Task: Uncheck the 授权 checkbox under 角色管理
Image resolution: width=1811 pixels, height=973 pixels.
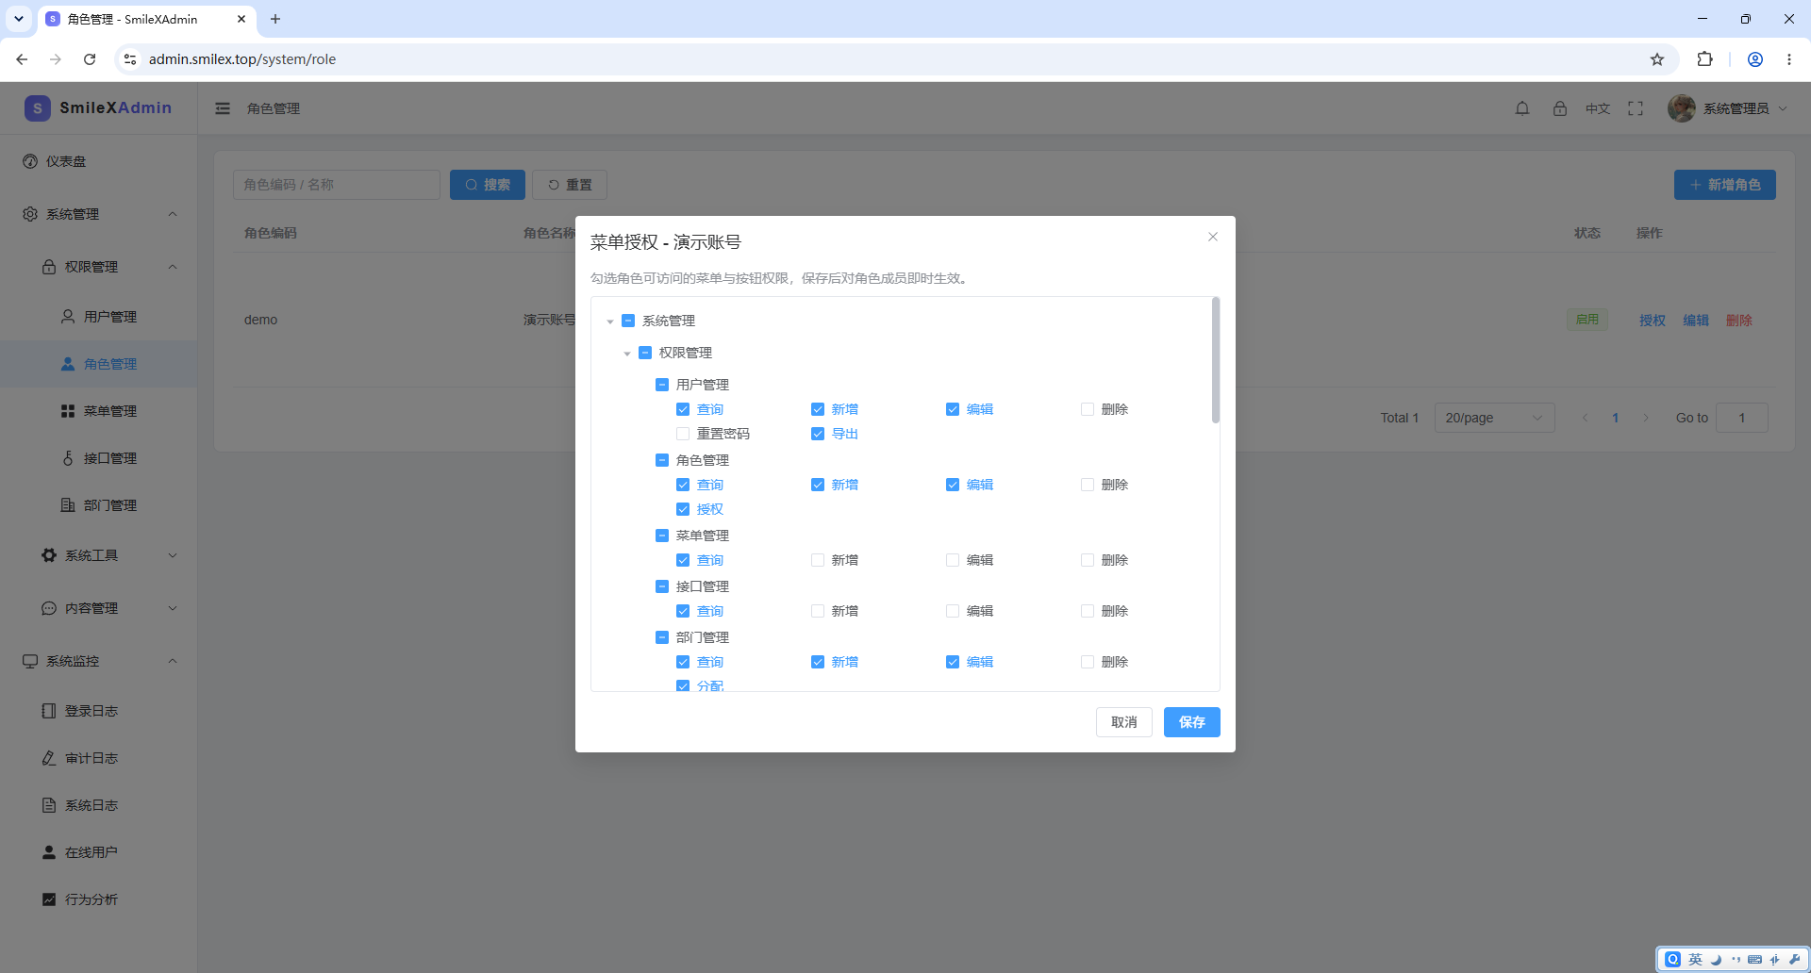Action: click(x=683, y=509)
